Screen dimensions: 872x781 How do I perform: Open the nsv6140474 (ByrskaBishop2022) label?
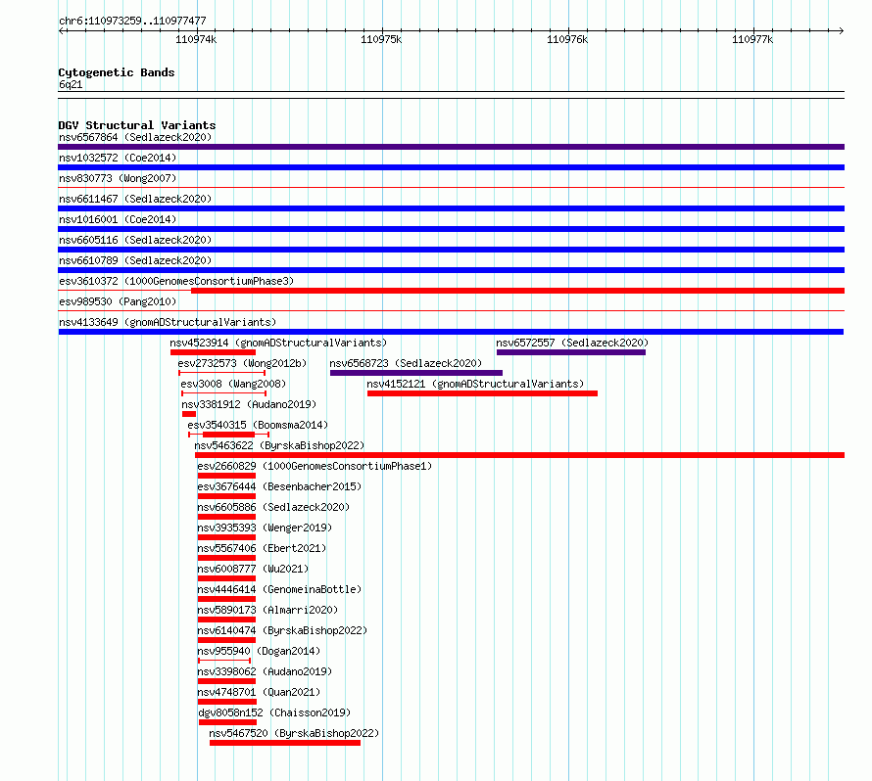(282, 630)
